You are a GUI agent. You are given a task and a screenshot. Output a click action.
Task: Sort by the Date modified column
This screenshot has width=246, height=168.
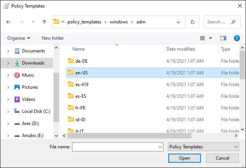click(180, 49)
